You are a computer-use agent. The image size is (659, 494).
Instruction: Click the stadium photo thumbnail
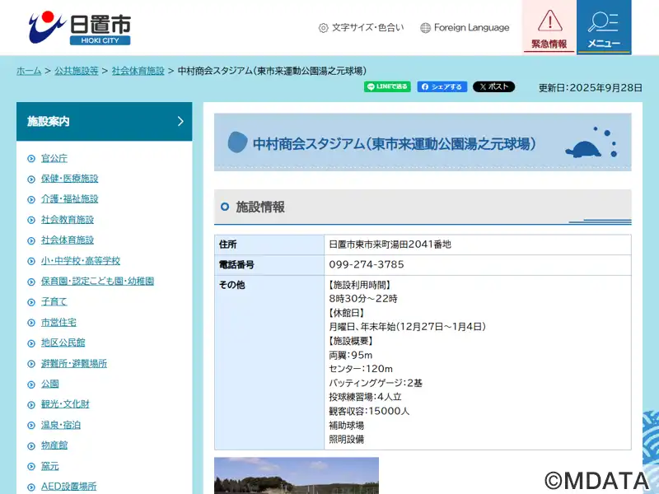(x=297, y=476)
